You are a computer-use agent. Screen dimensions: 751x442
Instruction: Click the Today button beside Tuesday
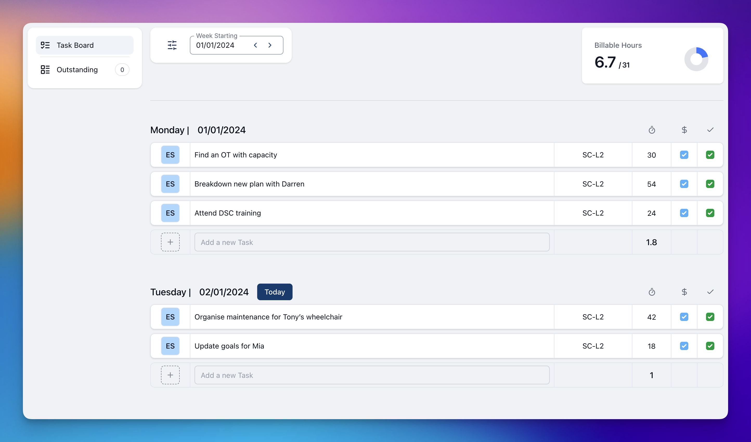click(x=274, y=292)
